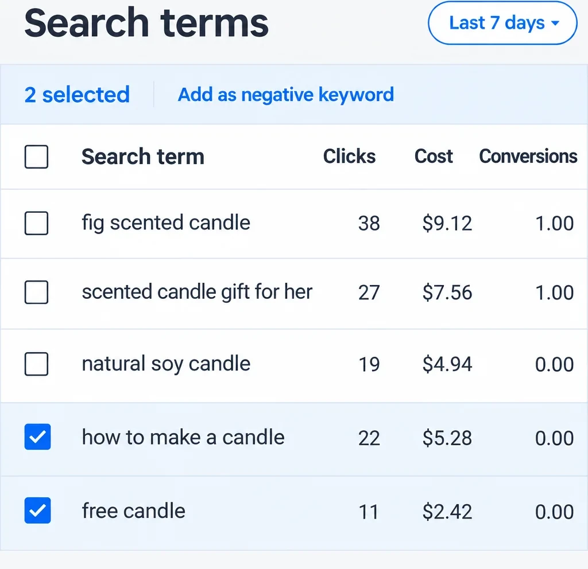Sort by the Conversions column header
This screenshot has width=588, height=569.
(528, 156)
